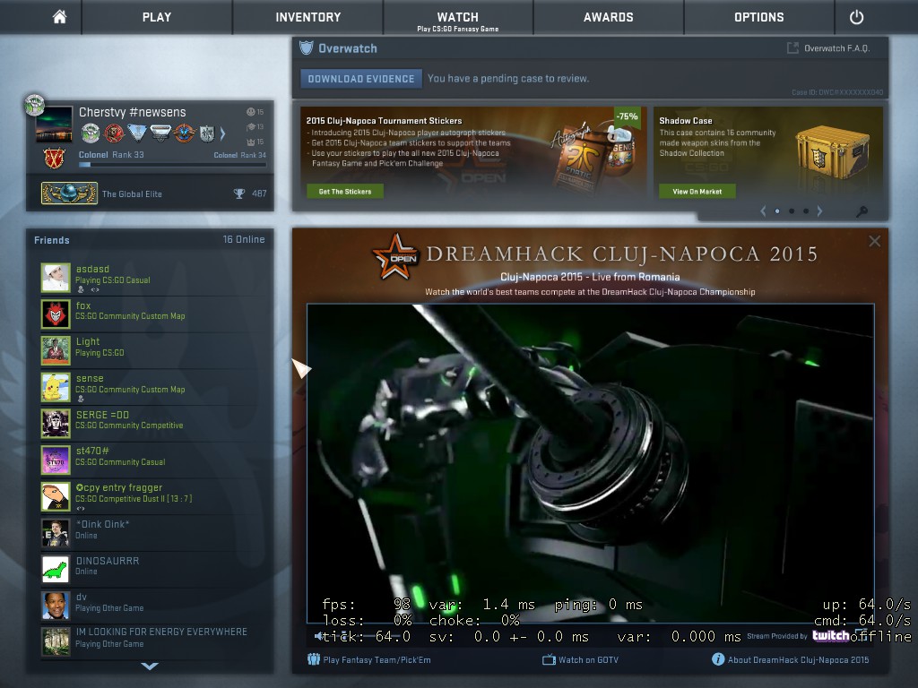Click sense Pikachu avatar

56,387
